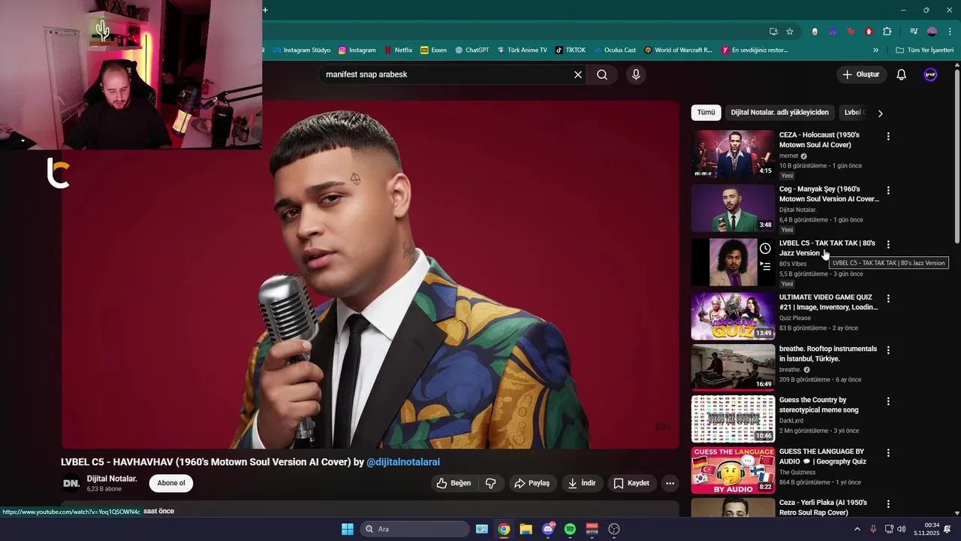Open CEZA Holocaust video thumbnail
The height and width of the screenshot is (541, 961).
point(733,154)
